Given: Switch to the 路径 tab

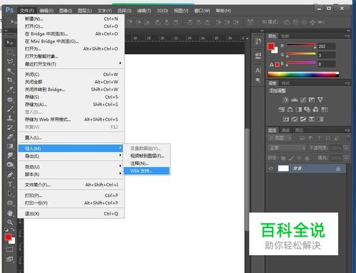Looking at the screenshot, I should [x=299, y=130].
